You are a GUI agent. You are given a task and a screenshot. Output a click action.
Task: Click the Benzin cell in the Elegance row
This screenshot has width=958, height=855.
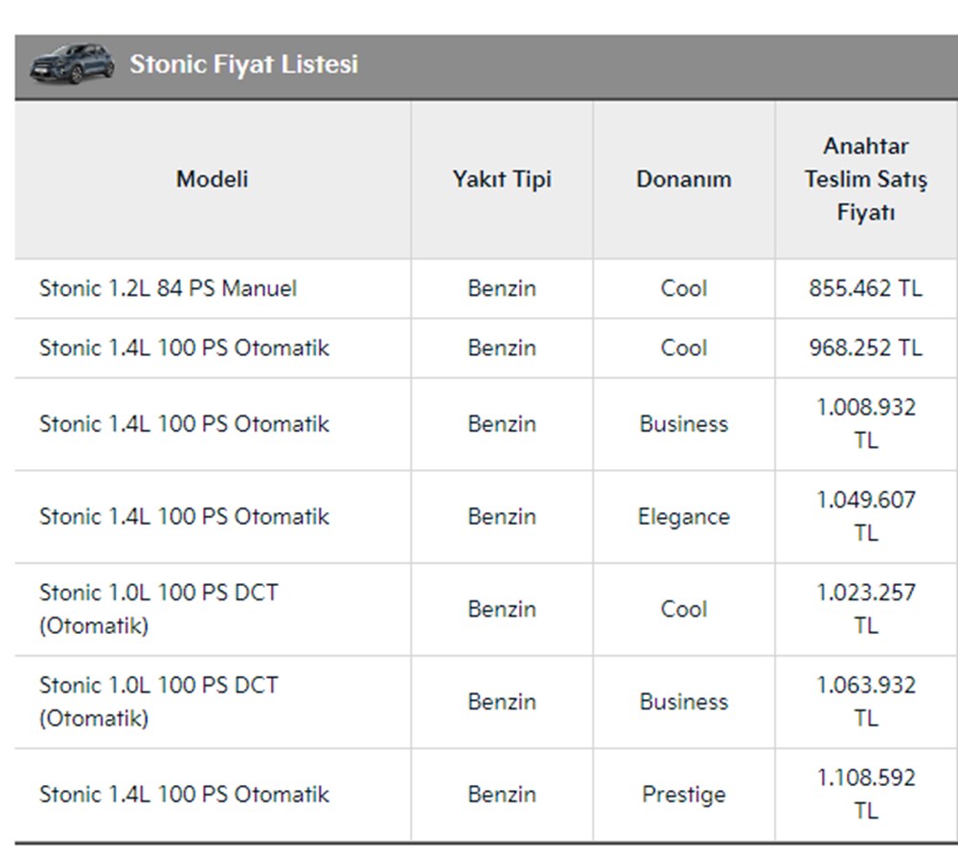(502, 517)
